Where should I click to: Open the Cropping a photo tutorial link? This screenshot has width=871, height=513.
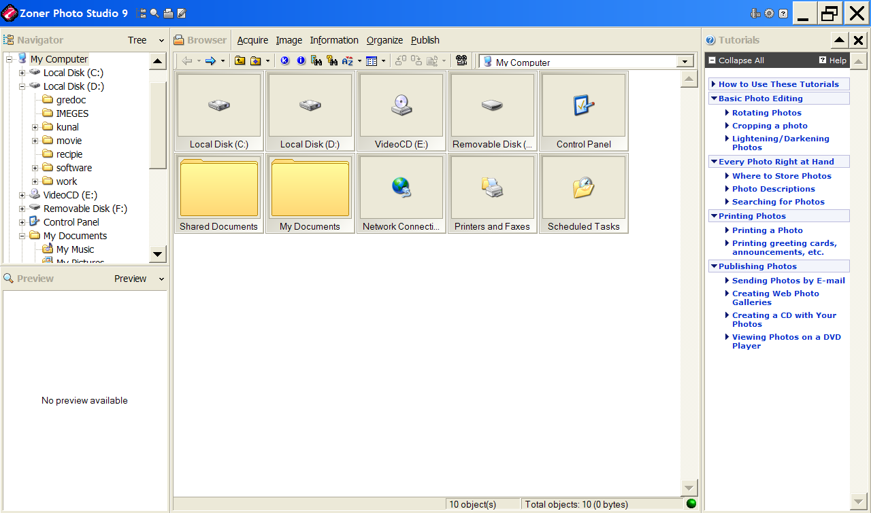point(770,126)
